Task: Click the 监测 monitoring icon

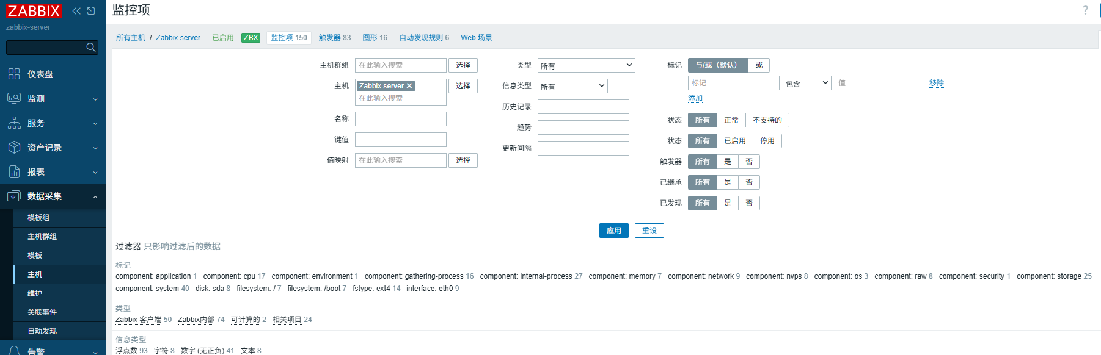Action: click(14, 98)
